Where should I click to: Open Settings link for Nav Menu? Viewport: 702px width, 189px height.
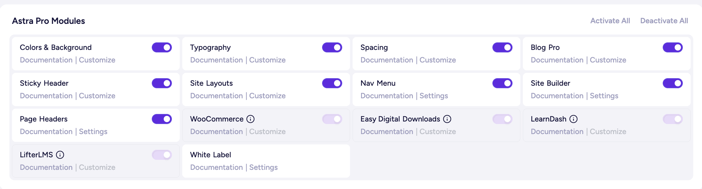(434, 96)
